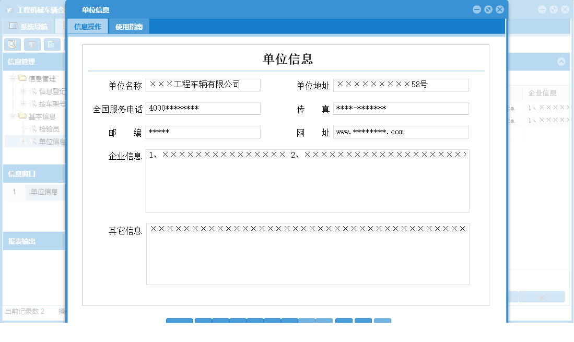This screenshot has width=574, height=342.
Task: Switch to the 使用指南 tab
Action: [x=128, y=26]
